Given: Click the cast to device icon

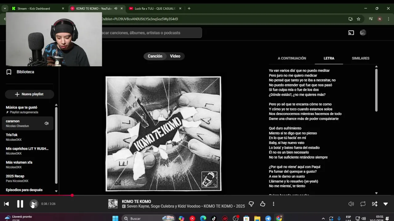Looking at the screenshot, I should (351, 33).
